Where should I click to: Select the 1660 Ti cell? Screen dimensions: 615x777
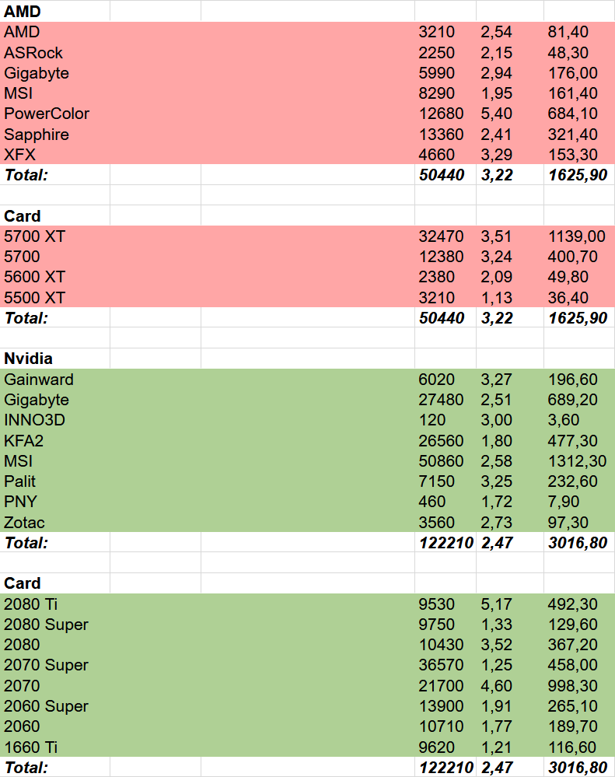tap(31, 747)
